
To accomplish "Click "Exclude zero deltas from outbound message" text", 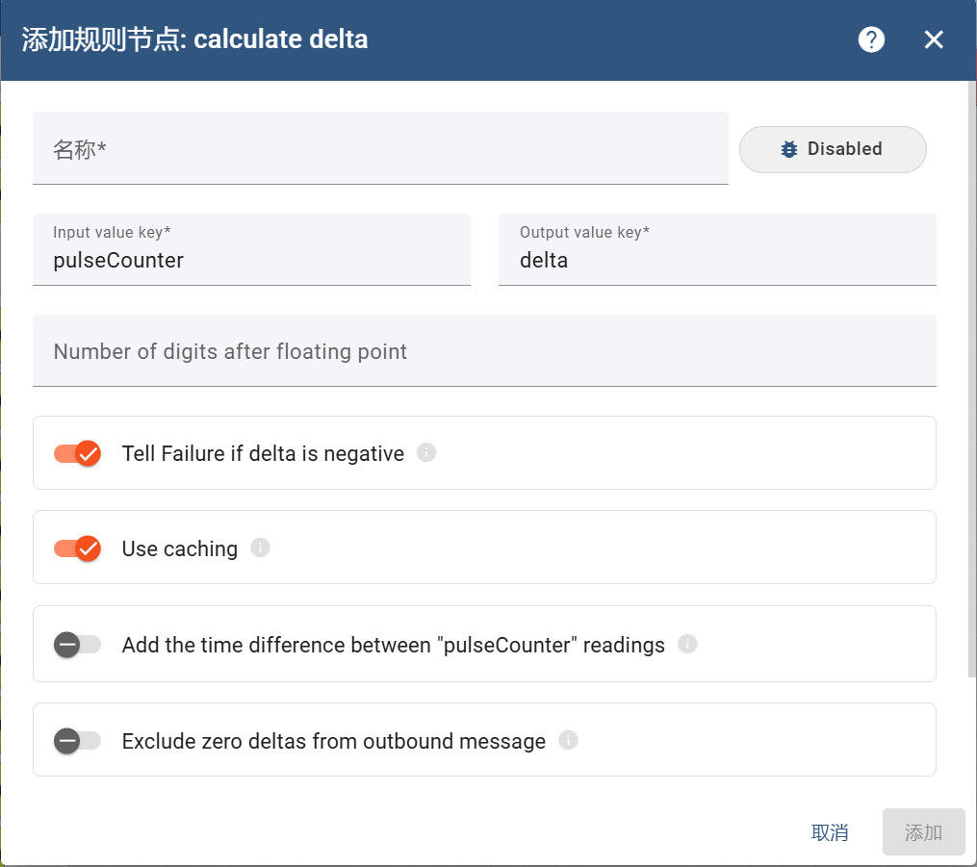I will [333, 741].
